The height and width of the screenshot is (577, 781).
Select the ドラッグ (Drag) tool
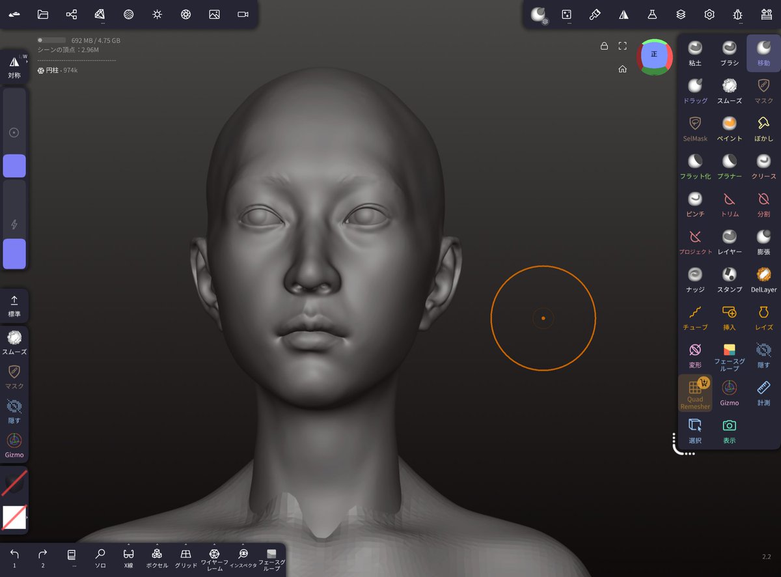click(695, 91)
